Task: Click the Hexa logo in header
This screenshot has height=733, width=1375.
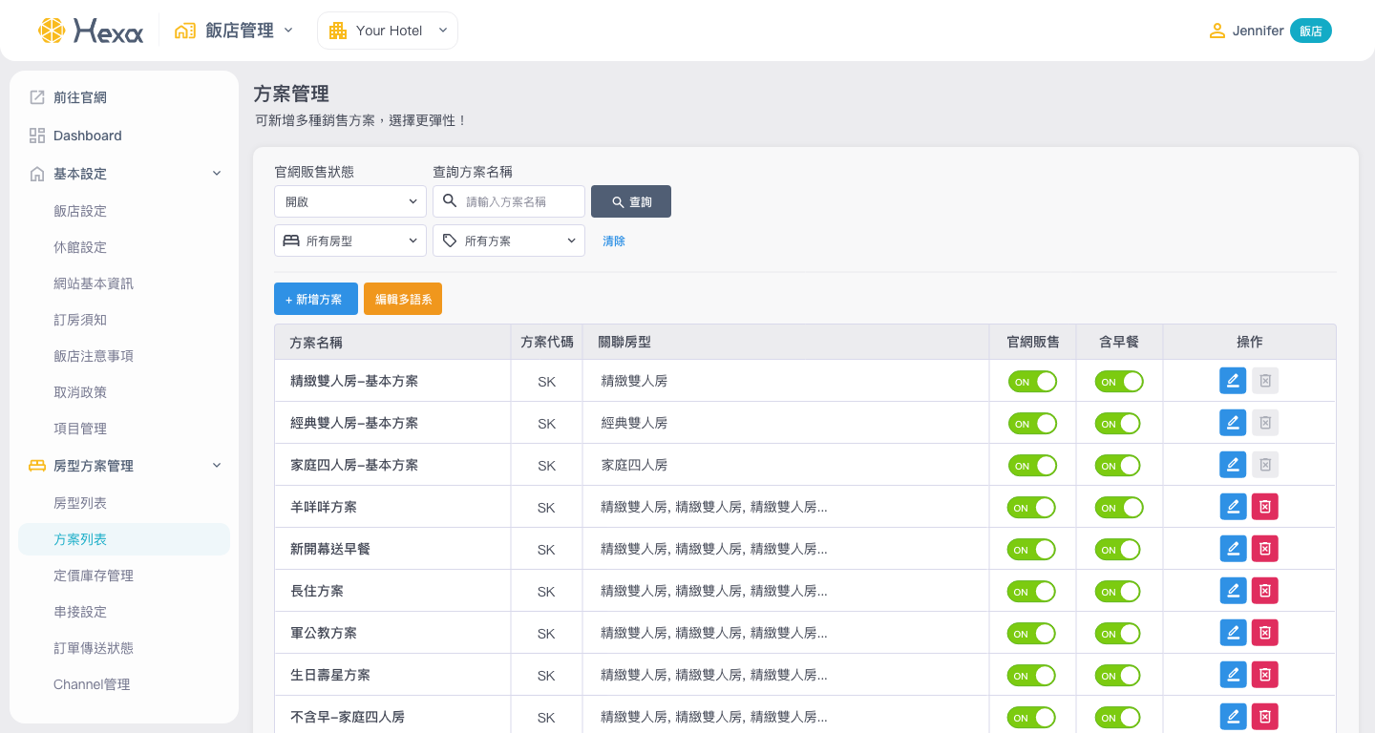Action: pos(91,31)
